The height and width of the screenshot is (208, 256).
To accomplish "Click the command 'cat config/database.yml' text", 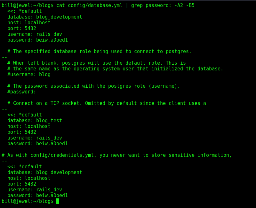I will tap(89, 5).
